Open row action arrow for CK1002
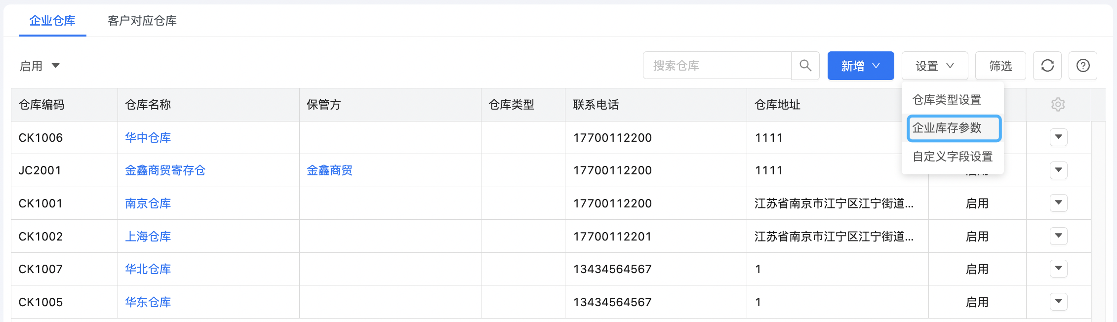 click(x=1058, y=236)
